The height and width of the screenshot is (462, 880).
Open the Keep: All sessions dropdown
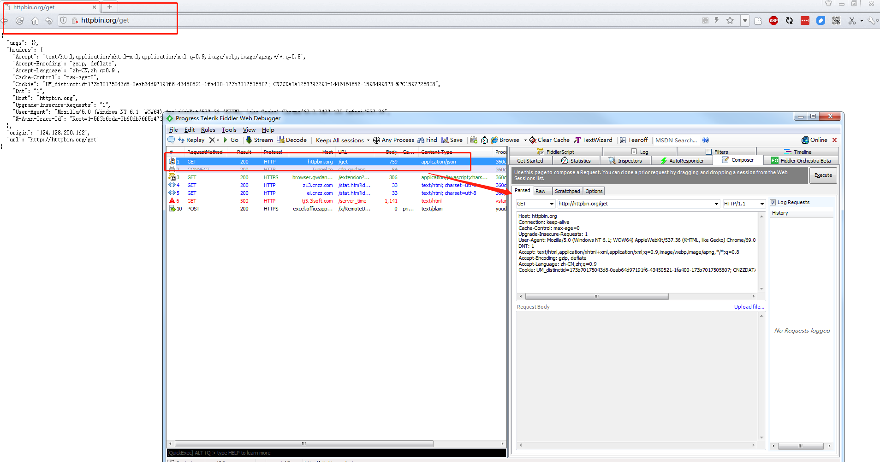[342, 140]
